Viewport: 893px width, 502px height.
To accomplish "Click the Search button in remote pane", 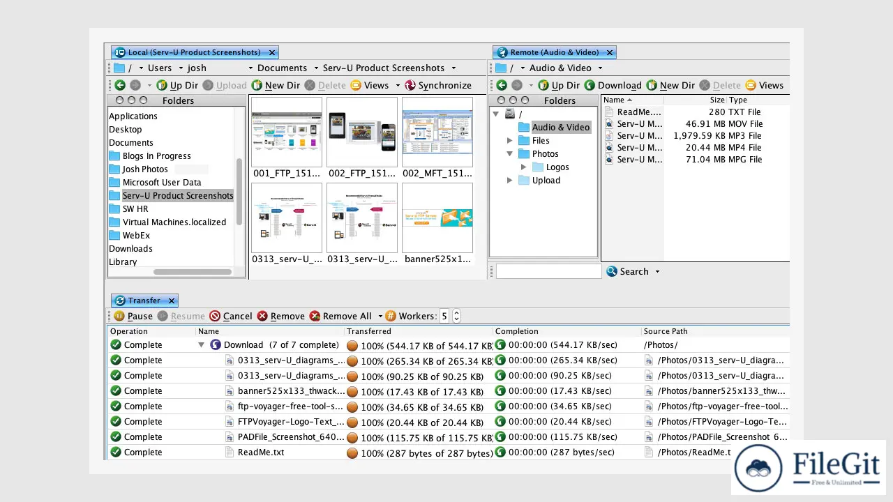I will (x=627, y=271).
